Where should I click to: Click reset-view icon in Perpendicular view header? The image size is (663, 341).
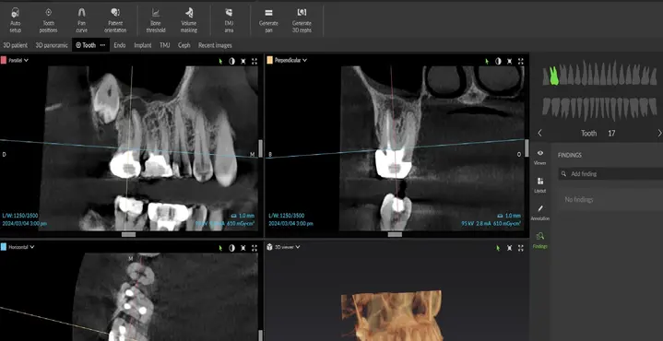coord(510,61)
